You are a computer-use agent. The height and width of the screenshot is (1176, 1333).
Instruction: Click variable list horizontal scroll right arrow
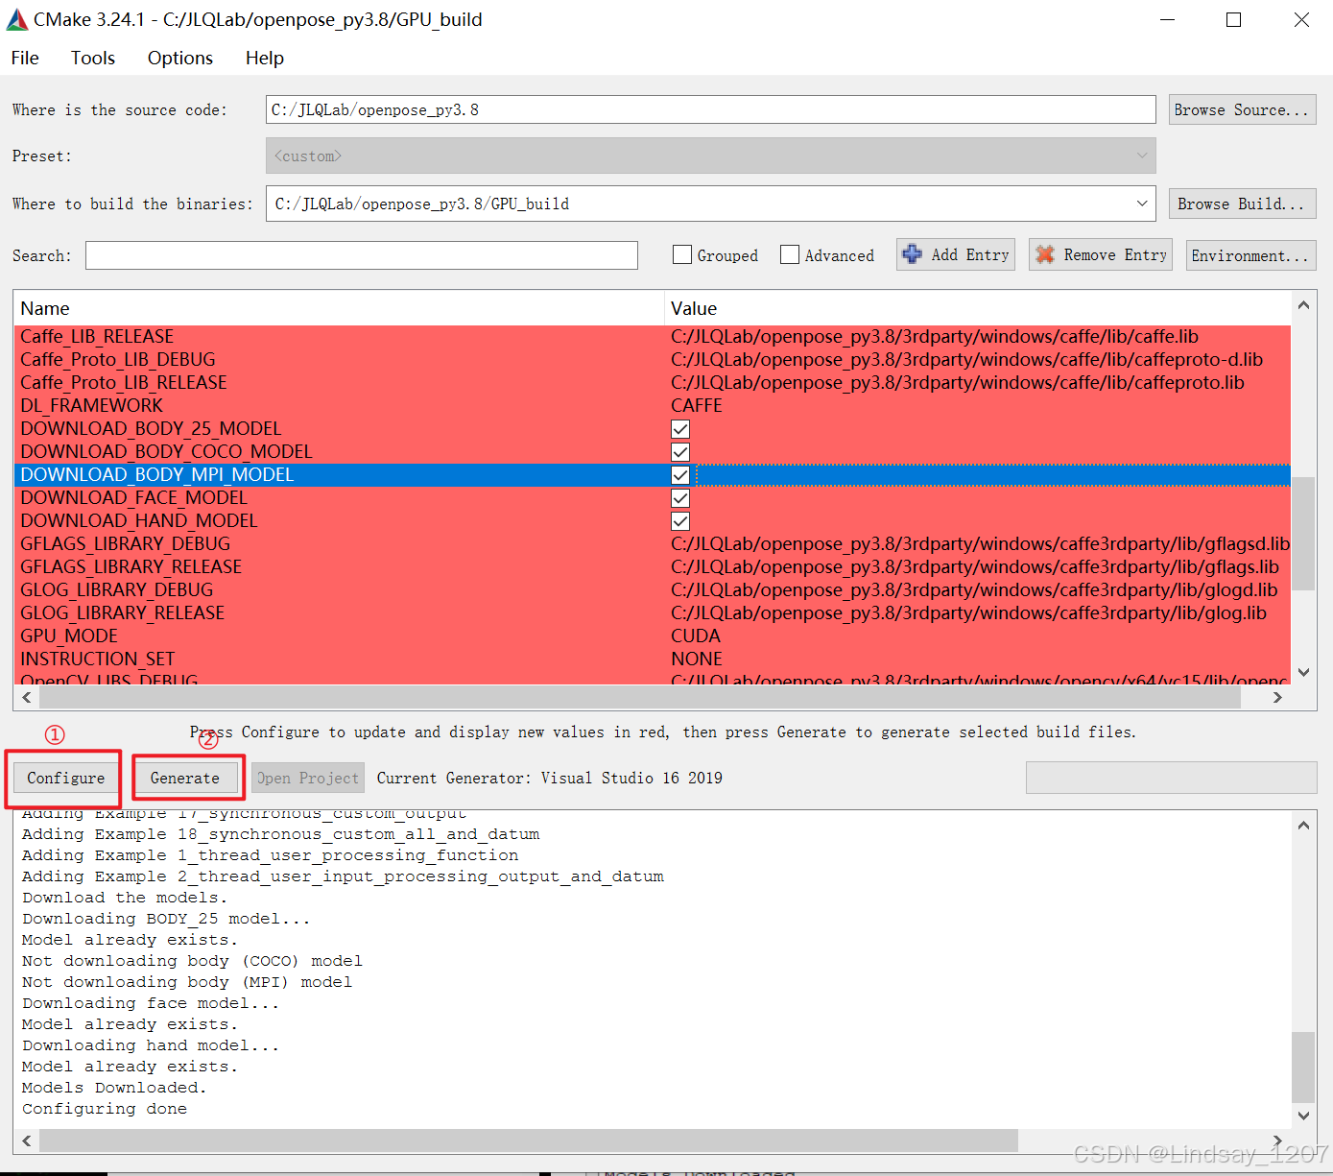pyautogui.click(x=1277, y=698)
